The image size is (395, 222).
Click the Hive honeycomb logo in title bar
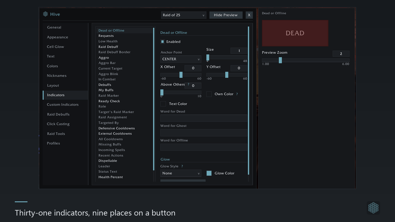(45, 14)
